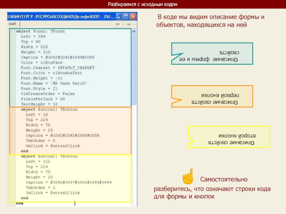Screen dimensions: 286x214
Task: Click the line 'Height = 316'
Action: pos(35,52)
